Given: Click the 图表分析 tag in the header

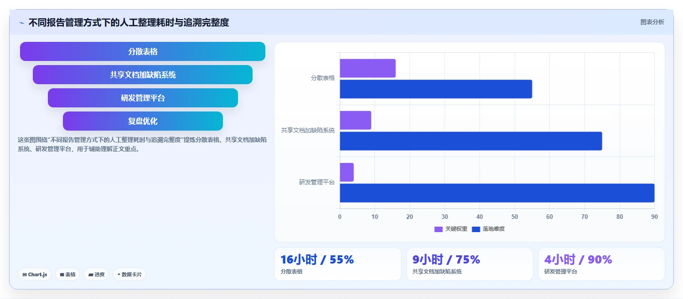Looking at the screenshot, I should coord(652,22).
